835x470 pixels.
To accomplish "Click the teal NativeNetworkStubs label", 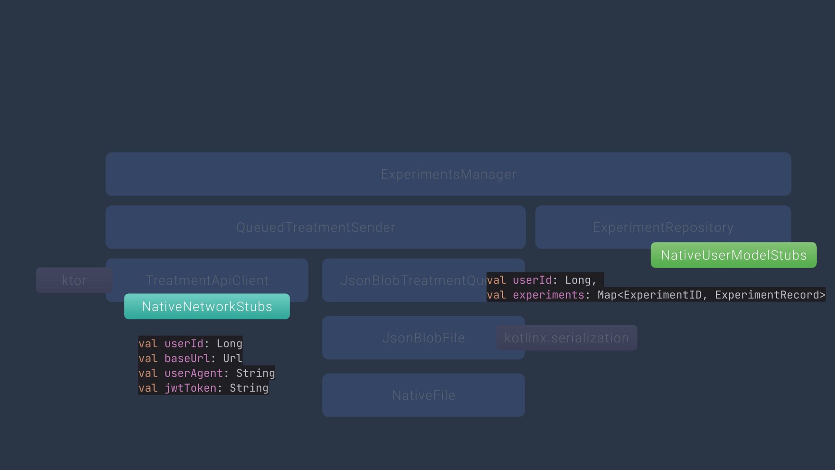I will coord(207,306).
